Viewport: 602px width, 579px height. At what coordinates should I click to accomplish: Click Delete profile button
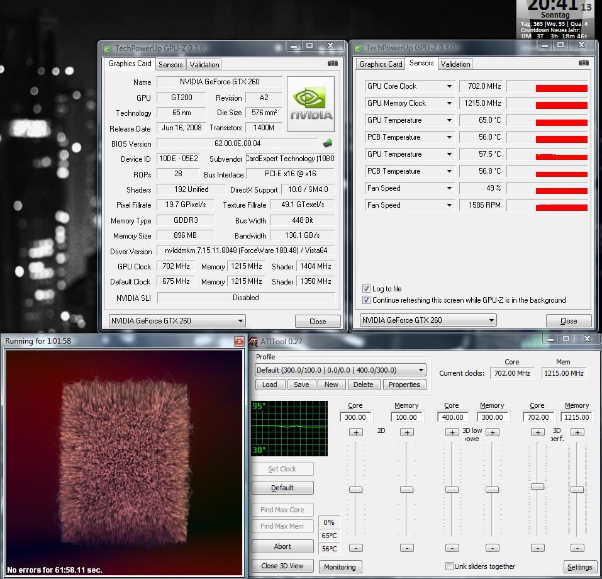point(364,385)
